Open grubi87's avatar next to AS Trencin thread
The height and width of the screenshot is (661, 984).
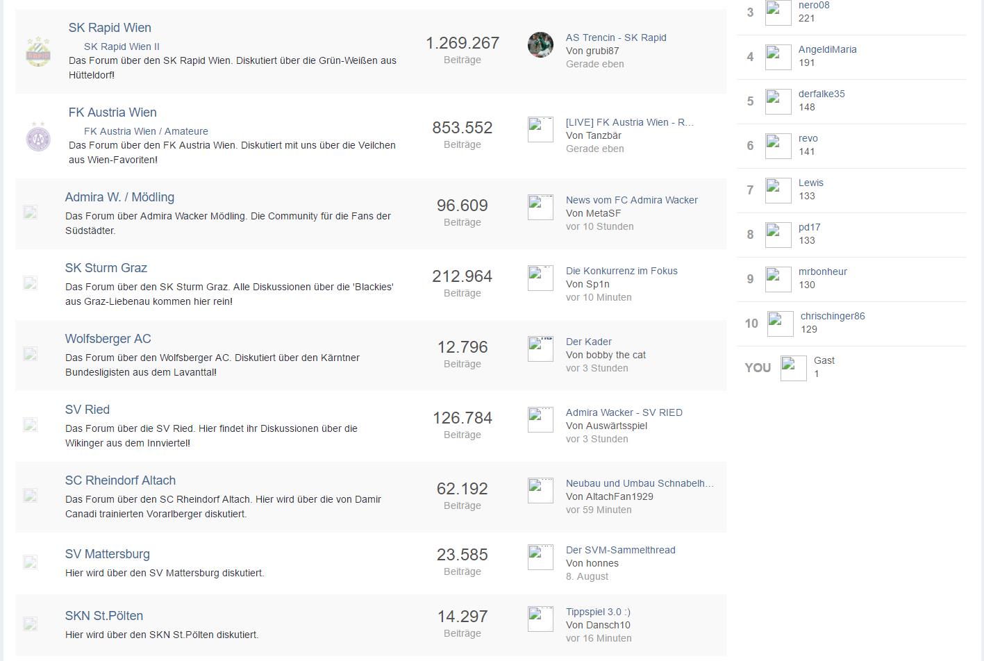click(x=540, y=44)
